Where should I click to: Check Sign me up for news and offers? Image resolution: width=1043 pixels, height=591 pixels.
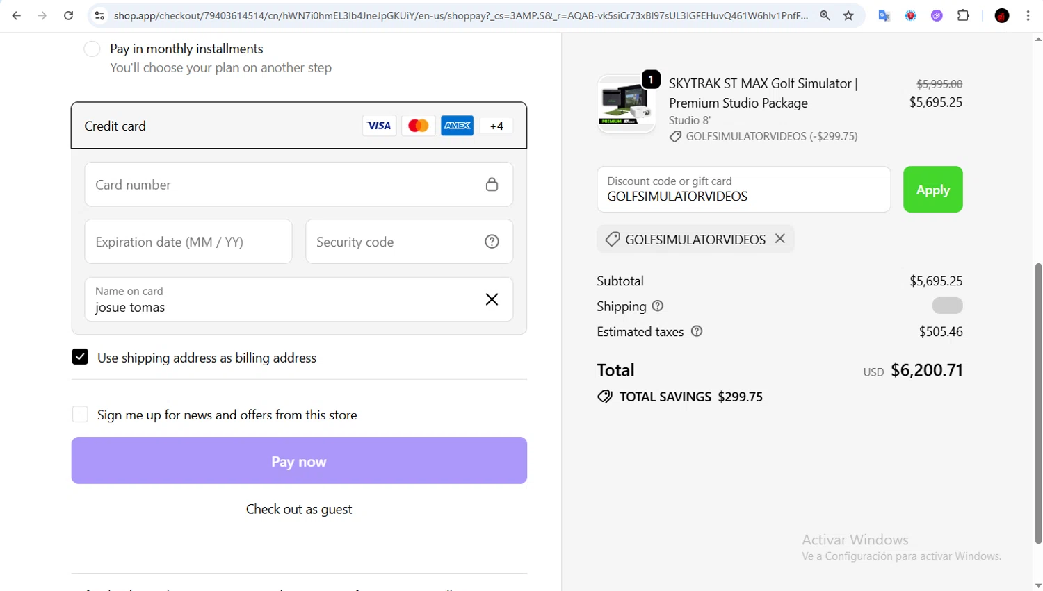point(80,415)
